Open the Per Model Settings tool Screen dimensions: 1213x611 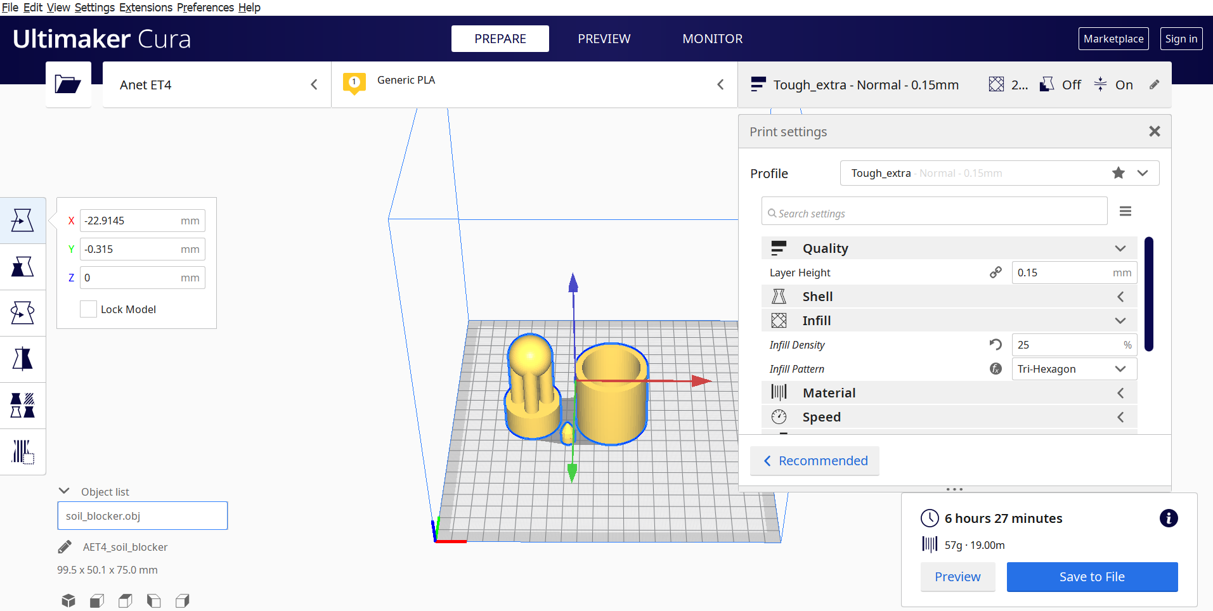point(23,406)
